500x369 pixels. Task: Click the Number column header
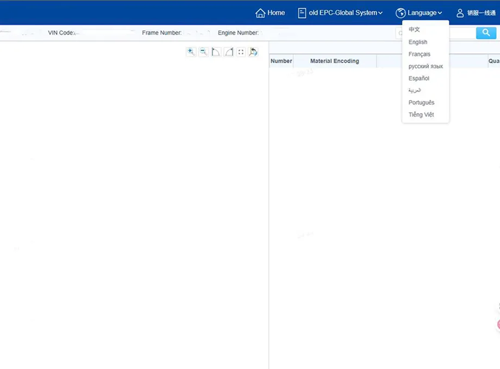[281, 61]
